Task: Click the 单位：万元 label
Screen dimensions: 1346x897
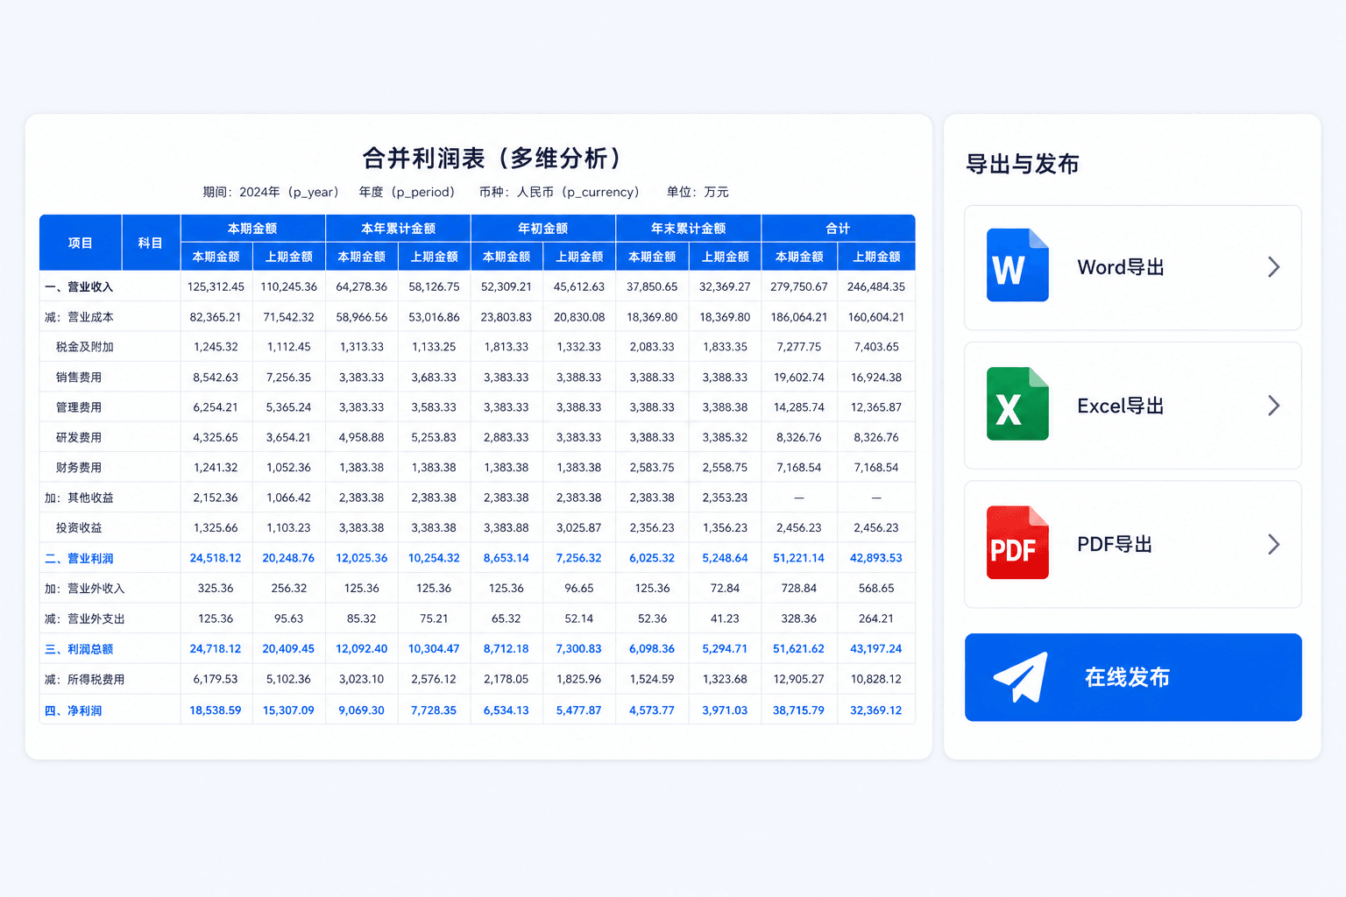Action: (698, 192)
